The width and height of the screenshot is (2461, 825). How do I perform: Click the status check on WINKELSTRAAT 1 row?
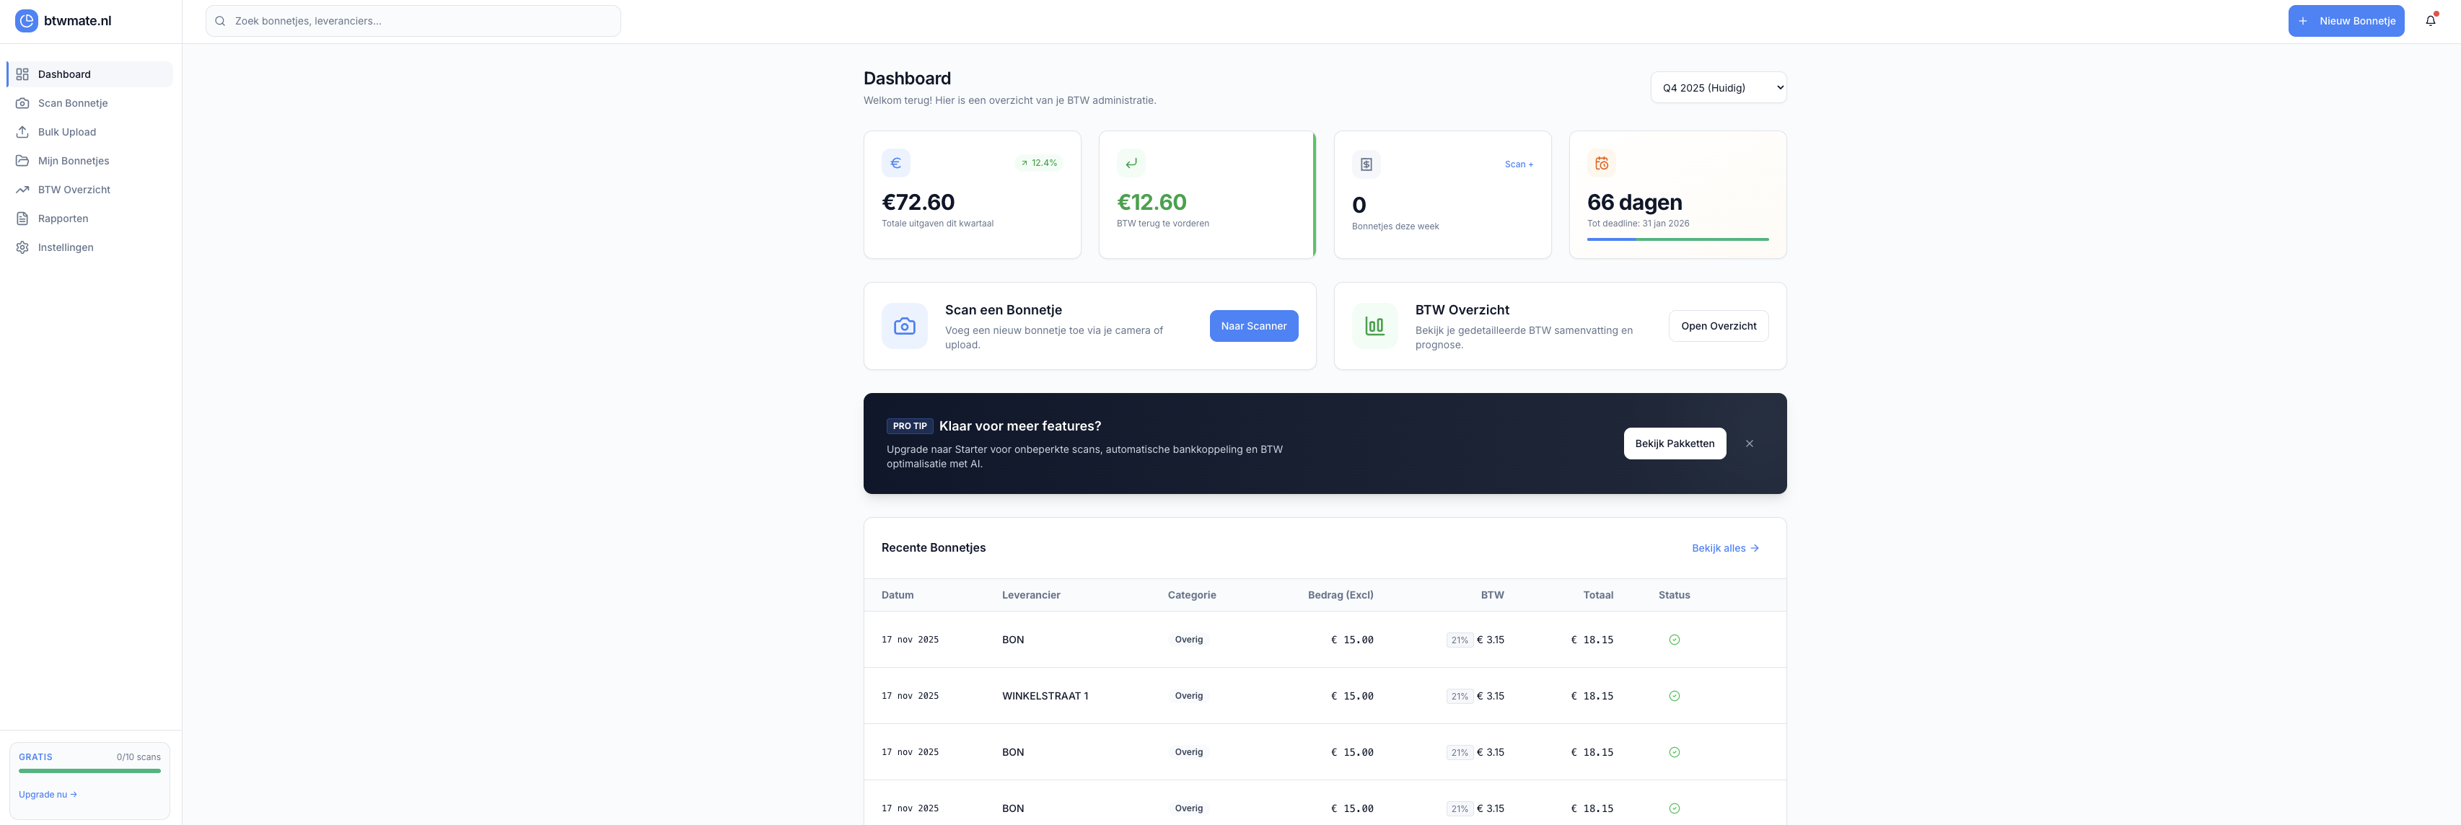[x=1674, y=696]
